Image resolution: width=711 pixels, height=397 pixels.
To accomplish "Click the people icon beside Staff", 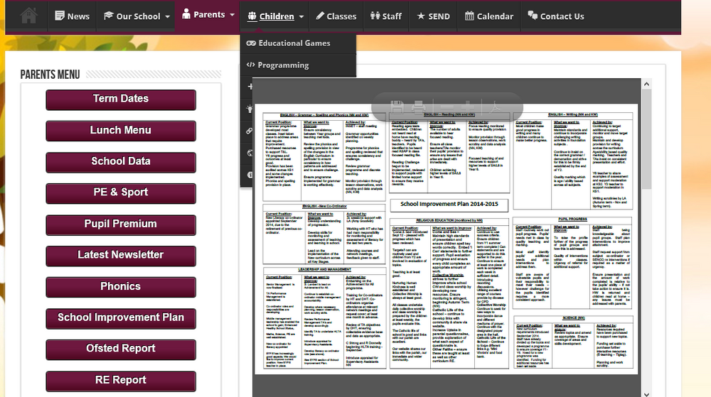I will [375, 16].
